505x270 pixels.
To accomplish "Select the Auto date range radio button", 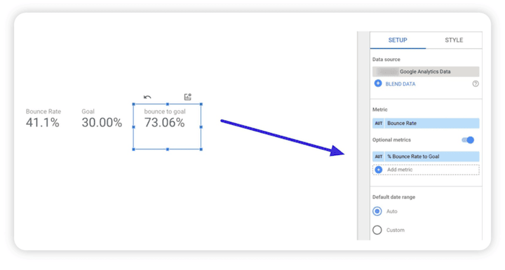I will pos(377,211).
